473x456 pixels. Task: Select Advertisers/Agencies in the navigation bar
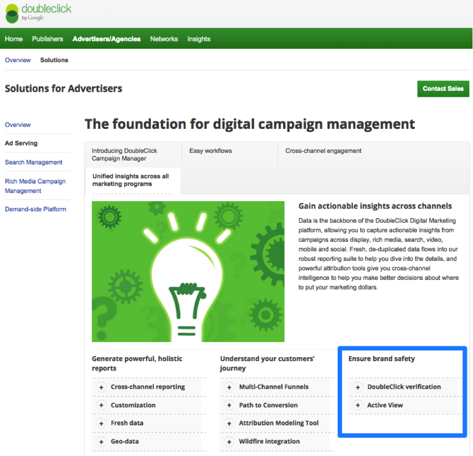point(107,39)
